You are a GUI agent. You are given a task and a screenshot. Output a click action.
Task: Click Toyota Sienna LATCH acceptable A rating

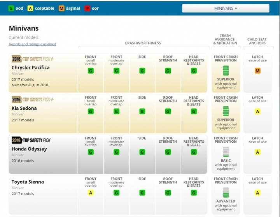[257, 193]
